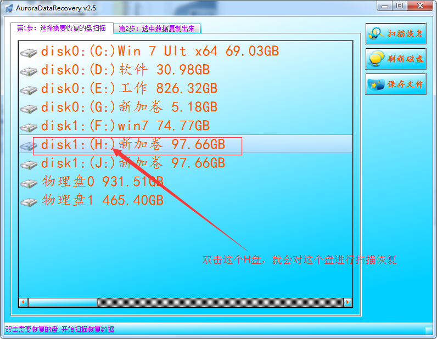Click the horizontal scrollbar right arrow
The height and width of the screenshot is (339, 437).
pyautogui.click(x=348, y=302)
